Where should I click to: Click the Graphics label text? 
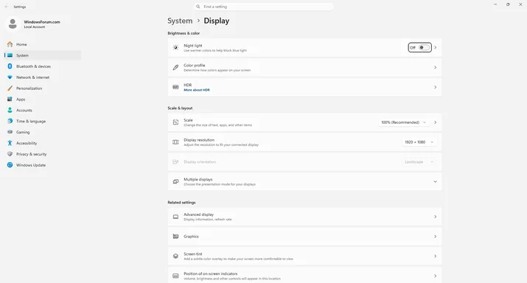click(191, 237)
